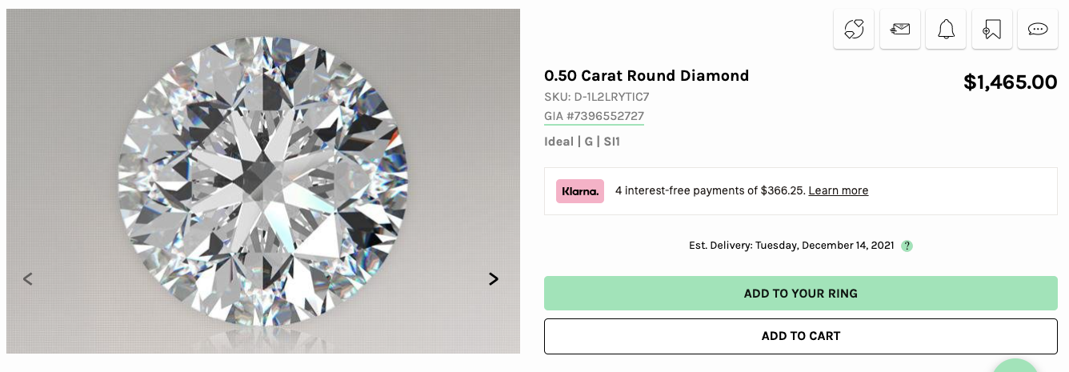Click the Klarna Learn more link
Viewport: 1069px width, 372px height.
pyautogui.click(x=838, y=191)
